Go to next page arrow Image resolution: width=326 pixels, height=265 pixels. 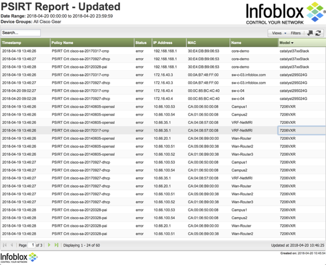(x=49, y=245)
